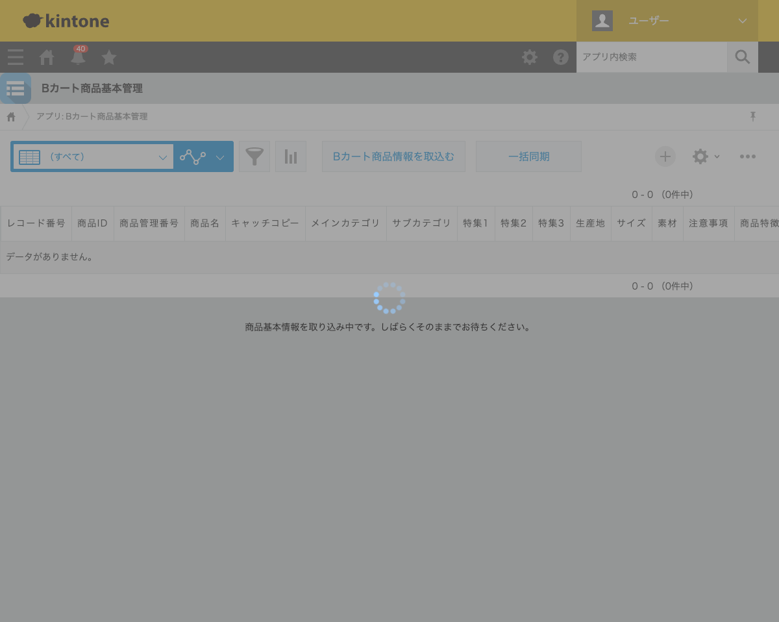Expand the graph selection chevron

[220, 156]
